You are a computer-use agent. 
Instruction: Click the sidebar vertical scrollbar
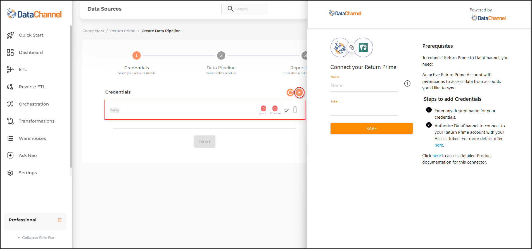click(71, 96)
